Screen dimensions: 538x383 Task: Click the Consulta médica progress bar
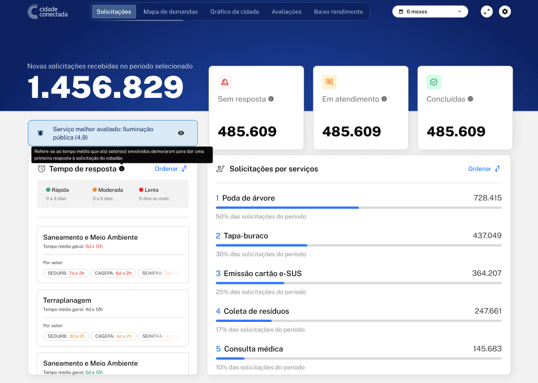click(x=358, y=358)
